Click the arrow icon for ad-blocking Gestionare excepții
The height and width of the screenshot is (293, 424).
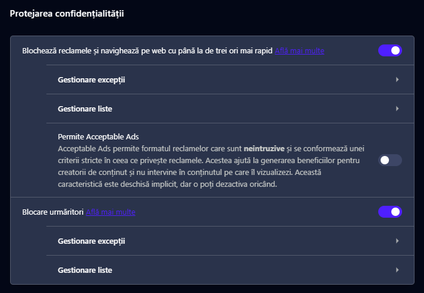click(397, 79)
